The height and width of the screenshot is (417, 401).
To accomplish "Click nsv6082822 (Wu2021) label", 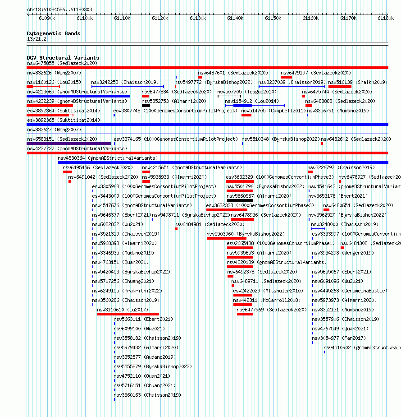I will [118, 225].
